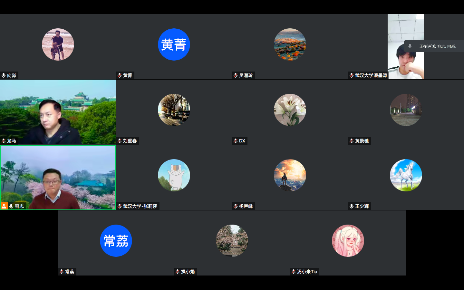Click the microphone icon beside 王少辉
Screen dimensions: 464x290
point(352,206)
